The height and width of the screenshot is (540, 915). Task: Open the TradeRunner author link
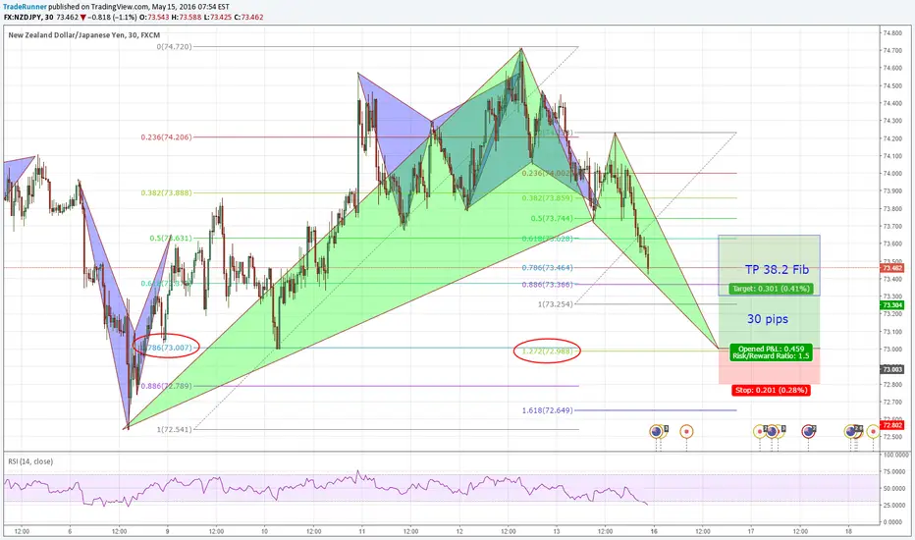[x=24, y=7]
